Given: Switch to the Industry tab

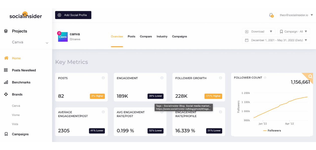Looking at the screenshot, I should (x=162, y=36).
